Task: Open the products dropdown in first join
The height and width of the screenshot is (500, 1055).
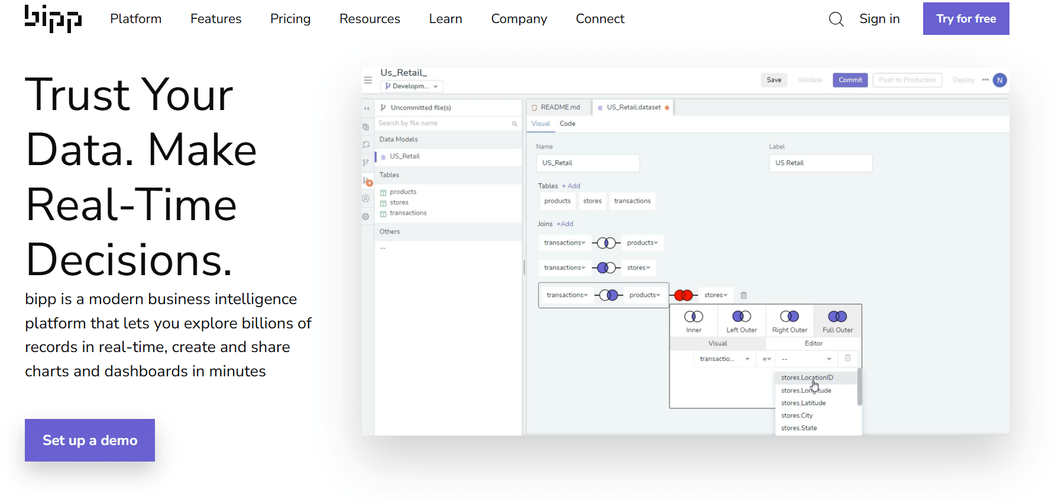Action: tap(643, 243)
